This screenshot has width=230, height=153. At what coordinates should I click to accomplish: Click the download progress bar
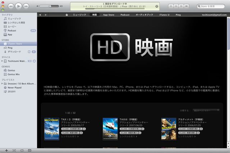click(x=115, y=9)
